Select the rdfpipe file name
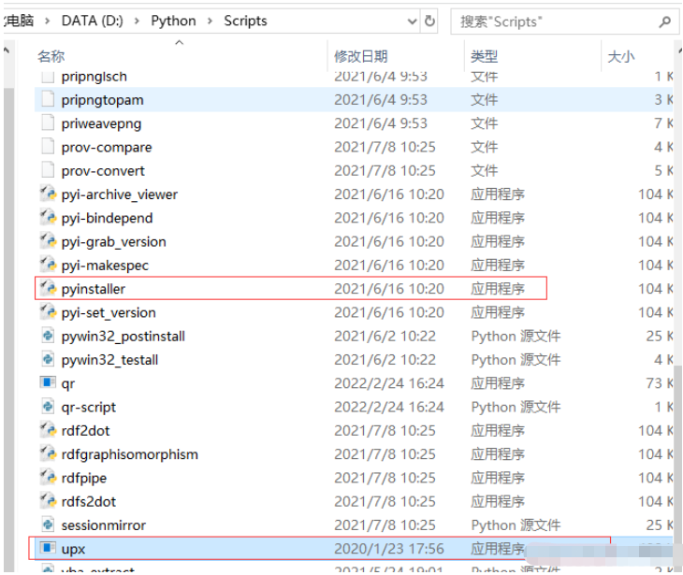683x575 pixels. coord(84,478)
